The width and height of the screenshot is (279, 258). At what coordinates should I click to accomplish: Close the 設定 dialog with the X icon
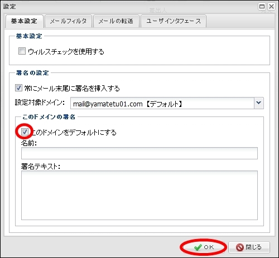tap(271, 7)
